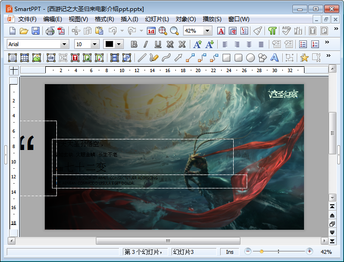This screenshot has width=344, height=262.
Task: Select the curve drawing tool
Action: coord(166,58)
